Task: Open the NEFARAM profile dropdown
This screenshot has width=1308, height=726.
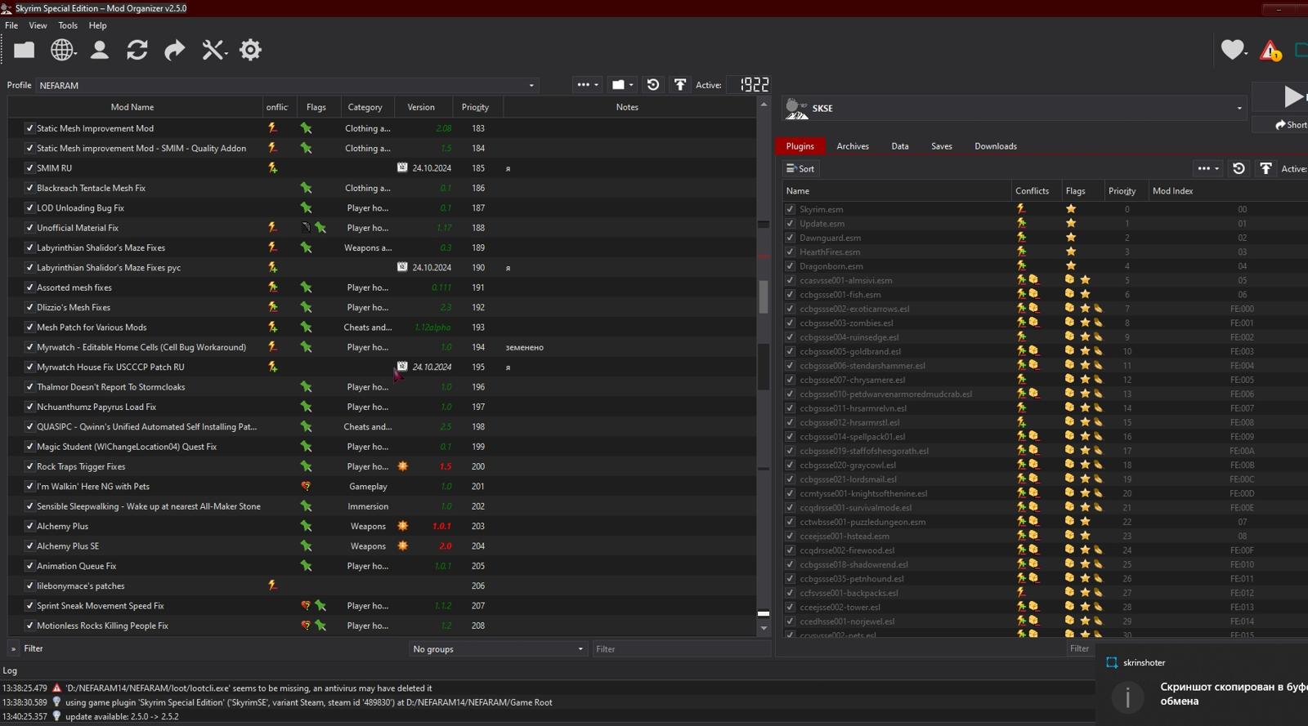Action: pyautogui.click(x=287, y=85)
